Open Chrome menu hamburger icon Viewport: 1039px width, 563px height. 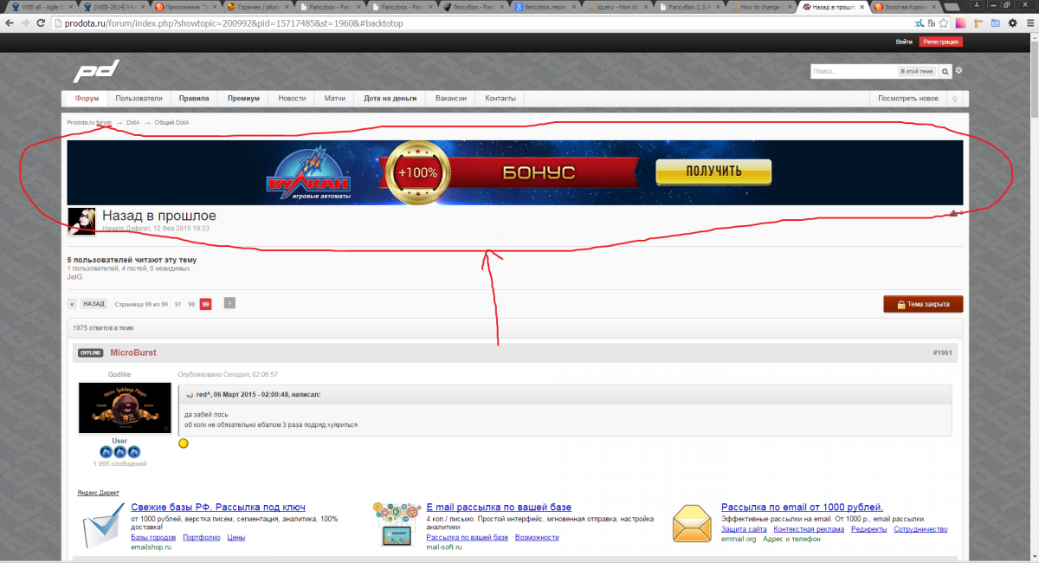(x=1029, y=23)
